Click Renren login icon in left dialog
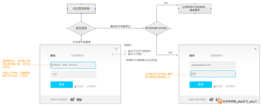This screenshot has height=105, width=261. click(79, 99)
